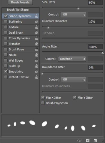Screen dimensions: 105x143
Task: Click the Create new brush icon at bottom
Action: click(x=95, y=140)
